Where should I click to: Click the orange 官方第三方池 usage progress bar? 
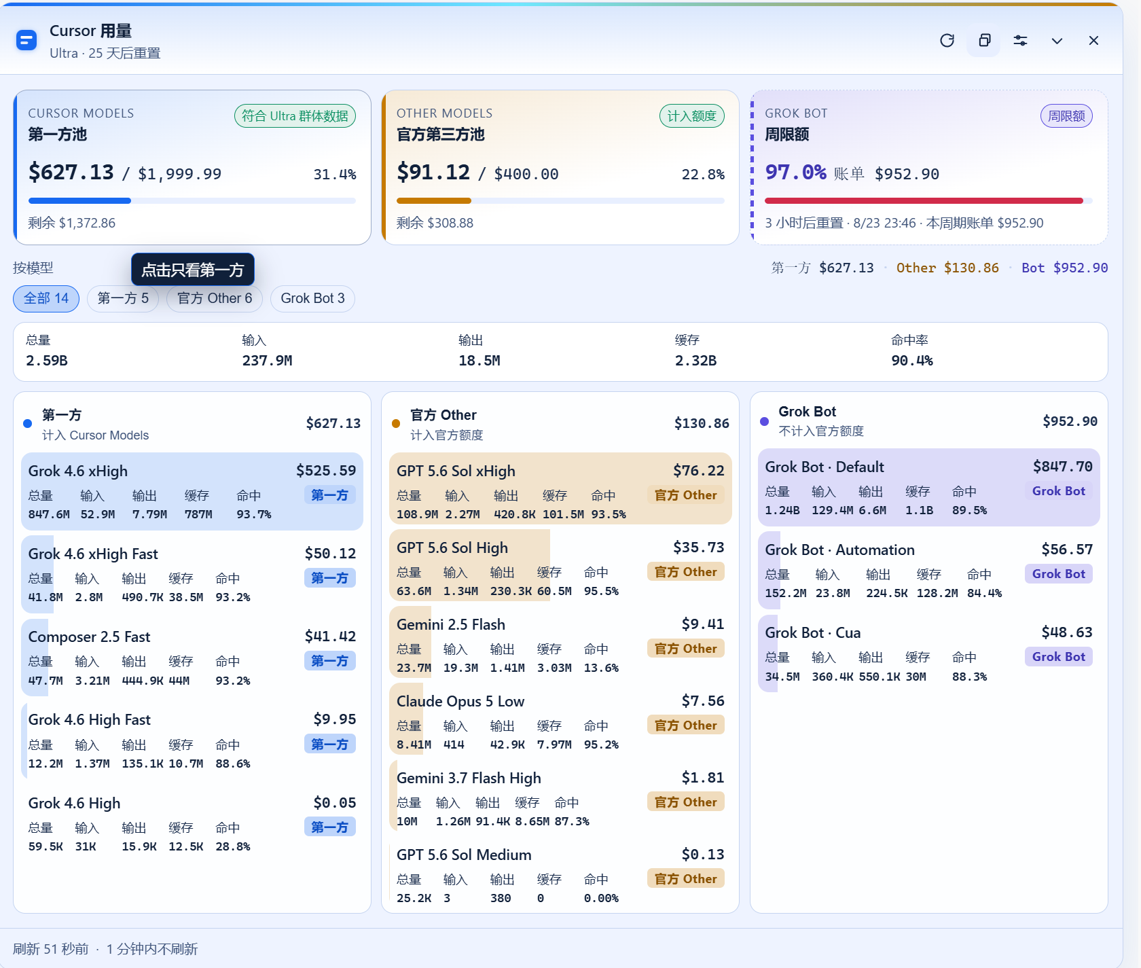[560, 200]
